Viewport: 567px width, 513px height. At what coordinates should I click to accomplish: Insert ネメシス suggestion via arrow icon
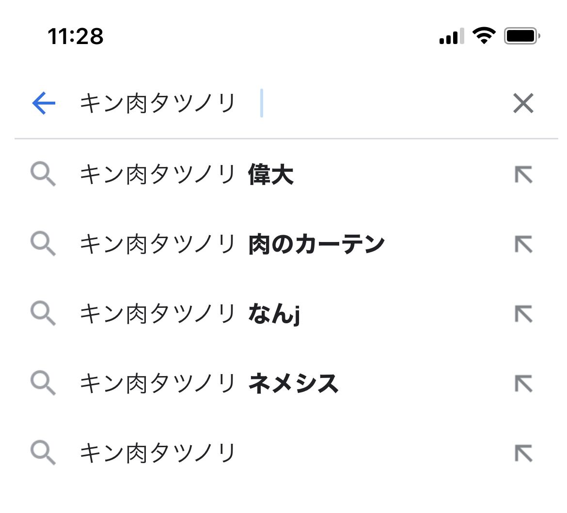tap(523, 384)
